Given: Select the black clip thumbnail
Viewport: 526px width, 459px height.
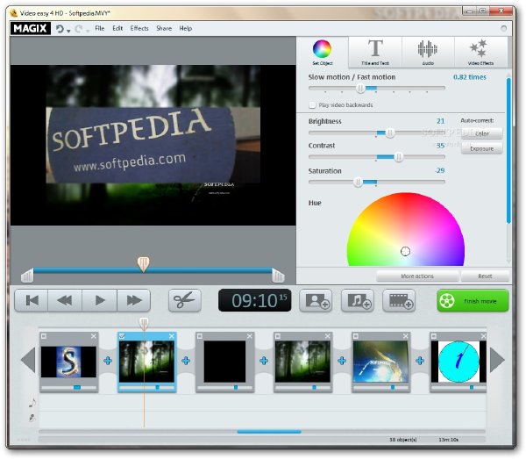Looking at the screenshot, I should (224, 362).
